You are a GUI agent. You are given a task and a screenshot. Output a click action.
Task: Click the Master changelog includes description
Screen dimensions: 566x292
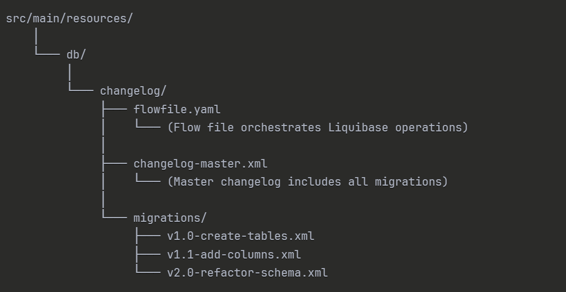click(x=307, y=182)
